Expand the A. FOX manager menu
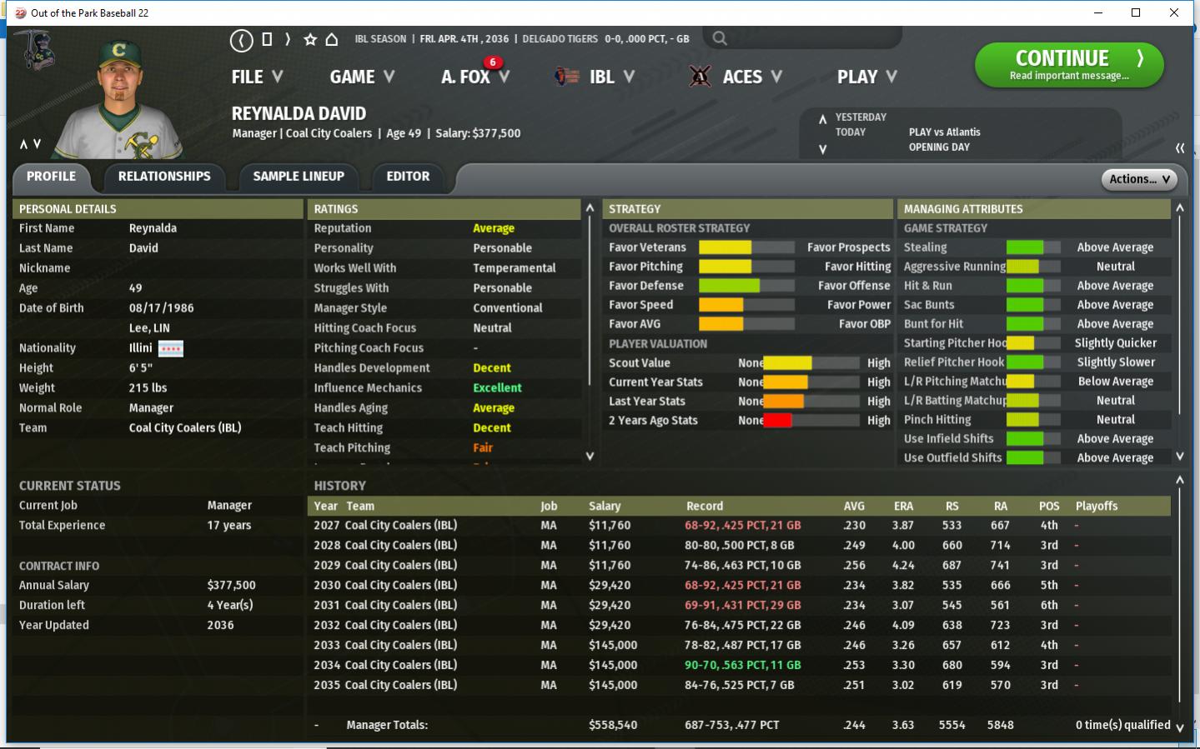 [x=475, y=77]
